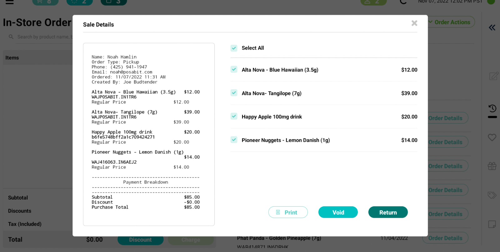Uncheck Pioneer Nuggets - Lemon Danish (1g)
500x252 pixels.
234,140
